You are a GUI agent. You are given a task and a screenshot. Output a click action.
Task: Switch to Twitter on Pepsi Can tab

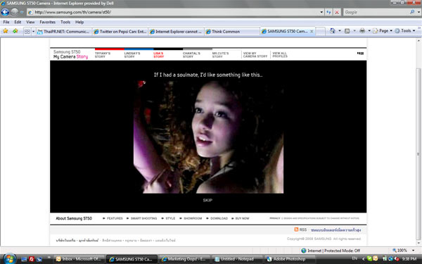tap(120, 32)
